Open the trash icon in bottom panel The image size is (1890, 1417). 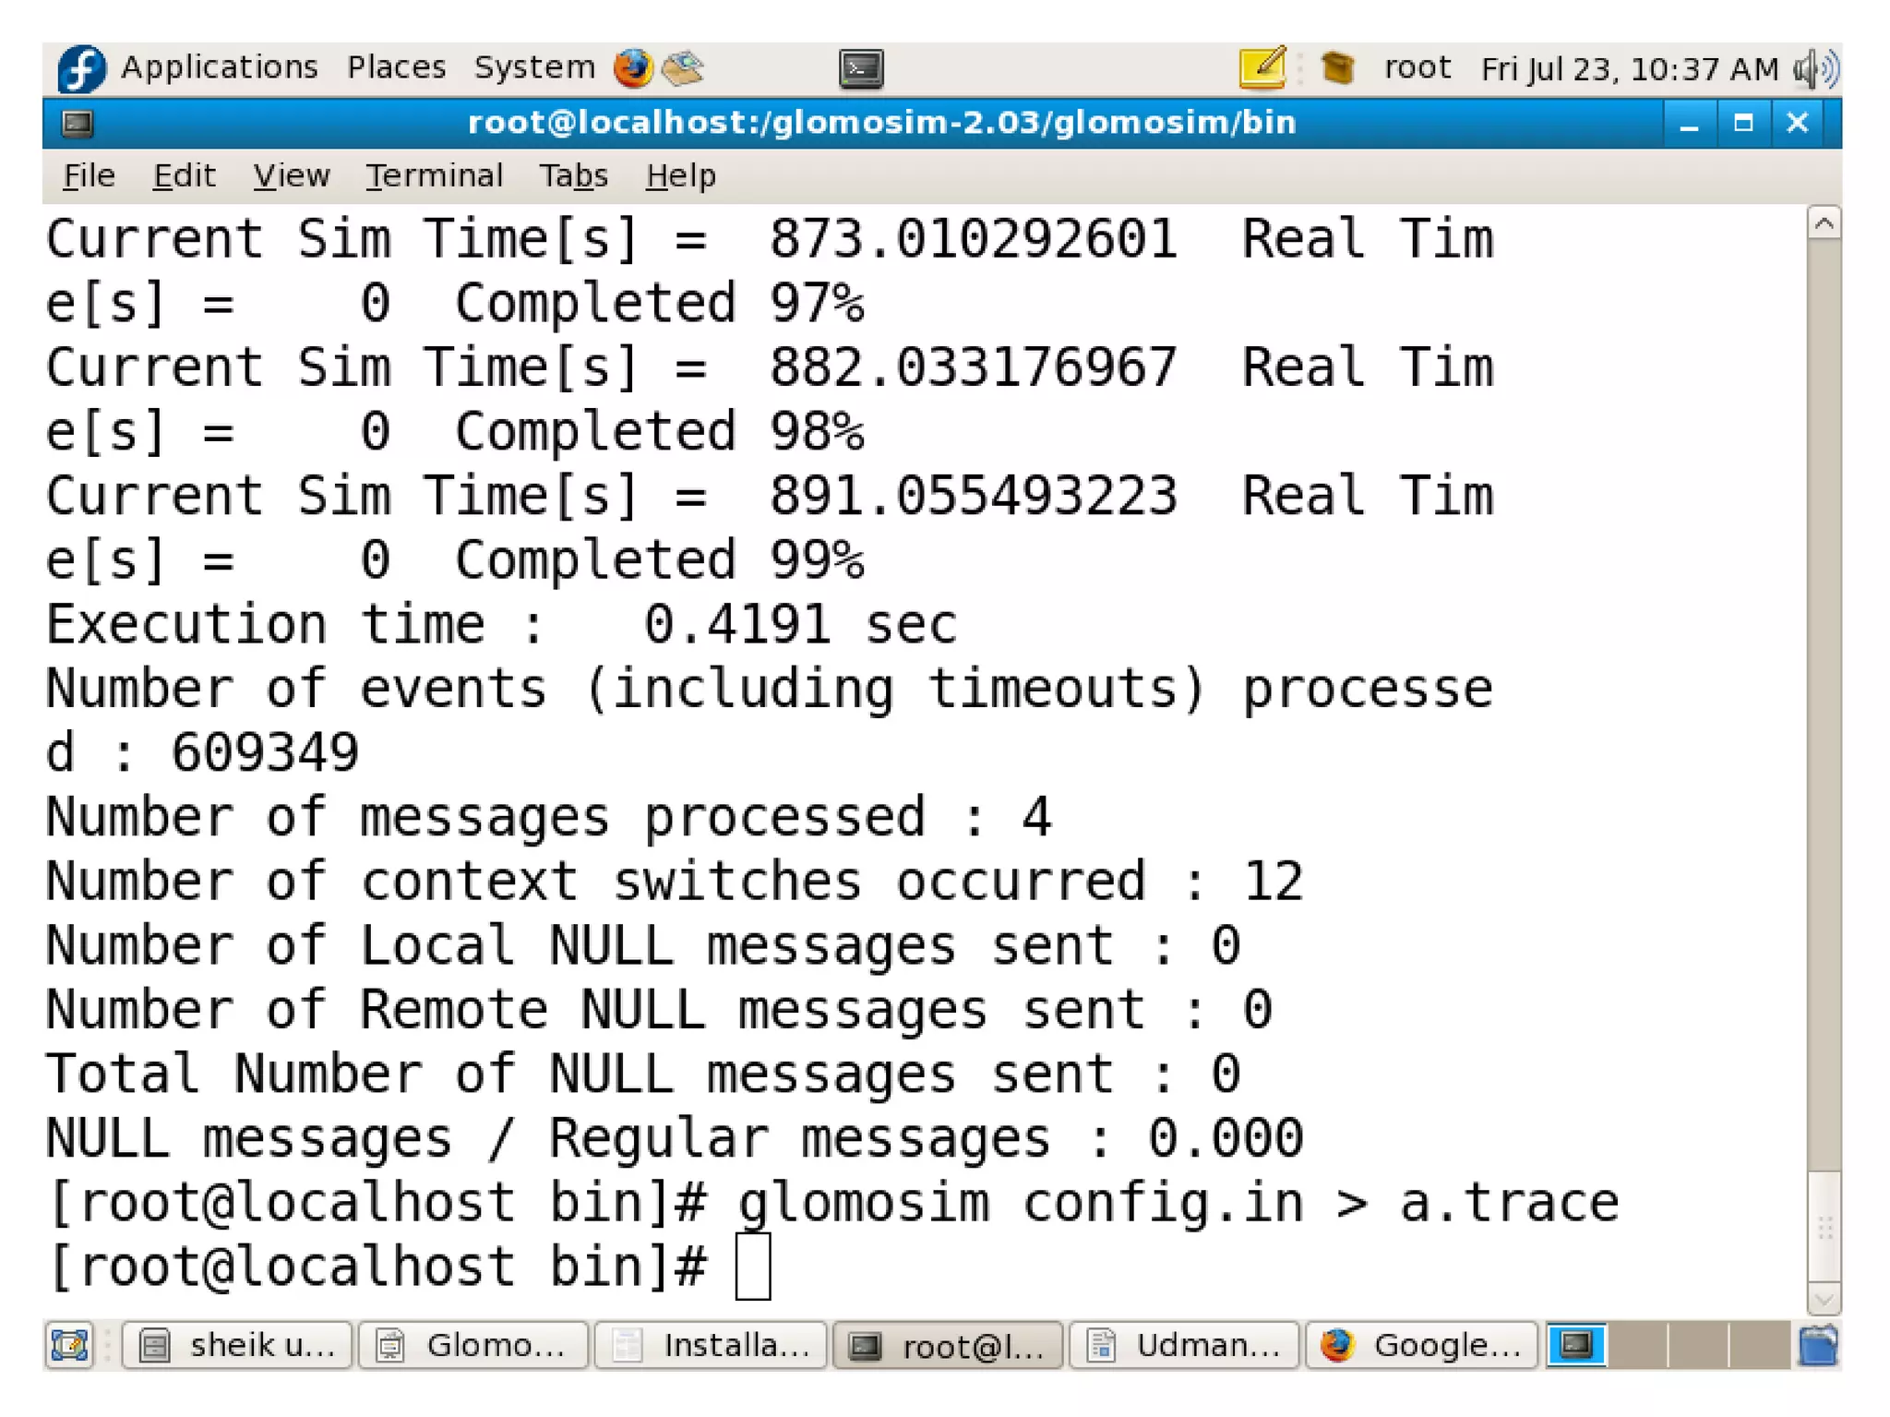[1818, 1345]
